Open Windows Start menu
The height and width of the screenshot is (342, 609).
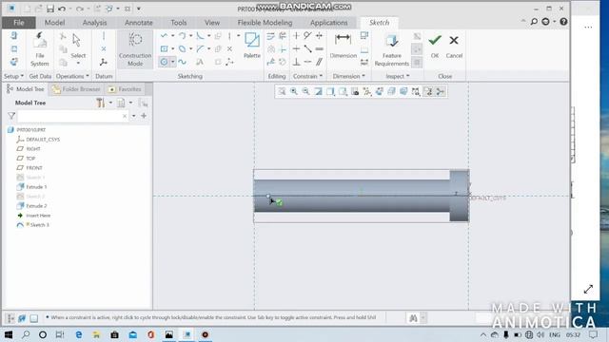[9, 334]
